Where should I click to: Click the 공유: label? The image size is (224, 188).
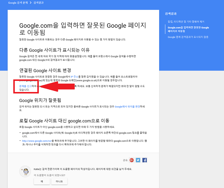126,160
